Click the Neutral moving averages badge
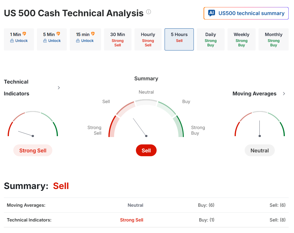 tap(260, 151)
